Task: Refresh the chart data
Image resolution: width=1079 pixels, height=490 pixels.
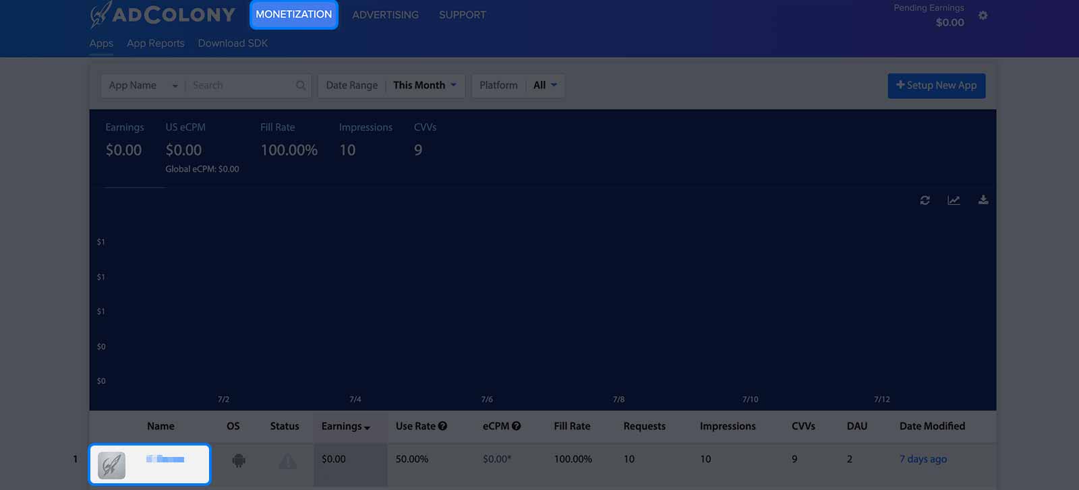Action: pyautogui.click(x=925, y=200)
